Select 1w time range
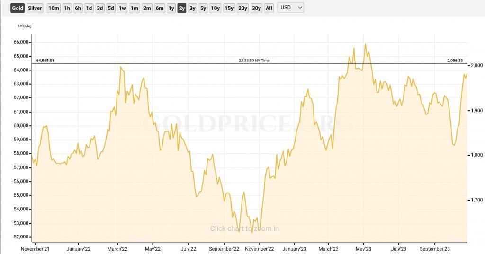 point(122,8)
